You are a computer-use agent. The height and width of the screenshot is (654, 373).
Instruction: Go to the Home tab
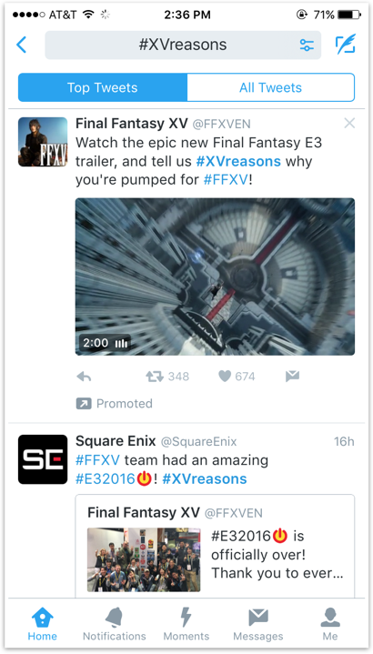[43, 624]
